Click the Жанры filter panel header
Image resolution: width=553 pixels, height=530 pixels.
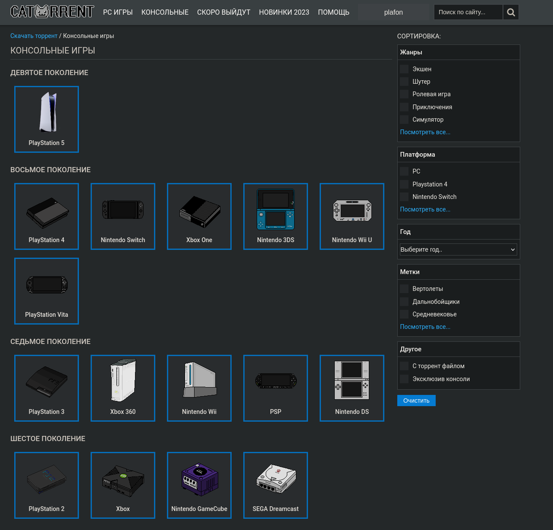(459, 52)
